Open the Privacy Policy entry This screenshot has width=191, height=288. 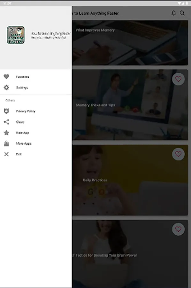point(36,111)
